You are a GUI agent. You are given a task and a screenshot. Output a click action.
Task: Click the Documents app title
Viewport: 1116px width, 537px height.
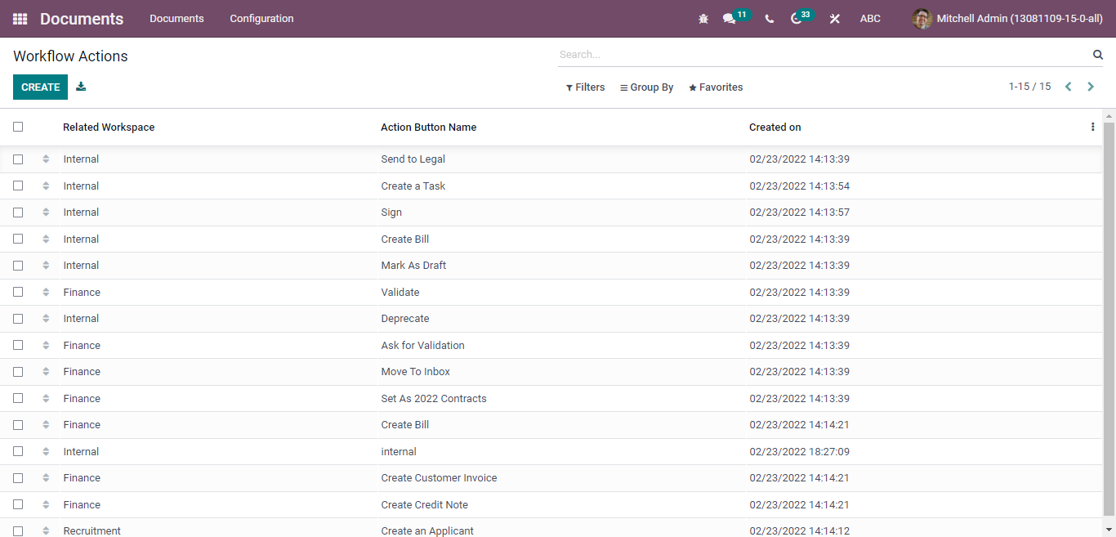tap(82, 19)
